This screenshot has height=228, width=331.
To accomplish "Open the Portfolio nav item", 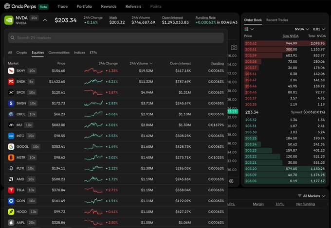I will pos(84,6).
